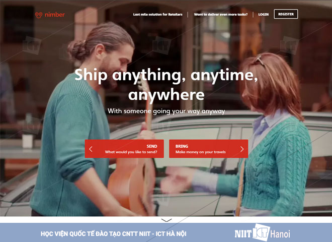Click the nimber heart logo icon
This screenshot has width=332, height=242.
click(x=39, y=15)
